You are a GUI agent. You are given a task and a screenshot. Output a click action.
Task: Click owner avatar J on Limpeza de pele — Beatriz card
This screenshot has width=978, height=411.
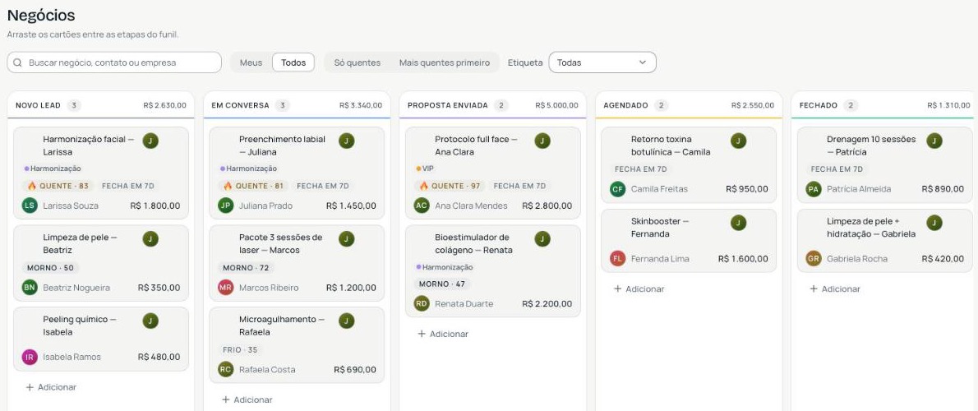click(x=150, y=239)
